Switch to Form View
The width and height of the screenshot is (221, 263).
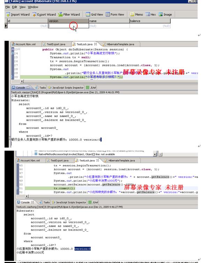[x=115, y=15]
